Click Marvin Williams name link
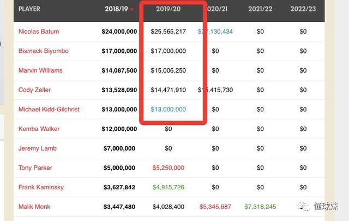Screen dimensions: 349x221 [40, 70]
